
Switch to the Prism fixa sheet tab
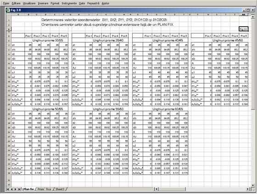click(x=44, y=189)
